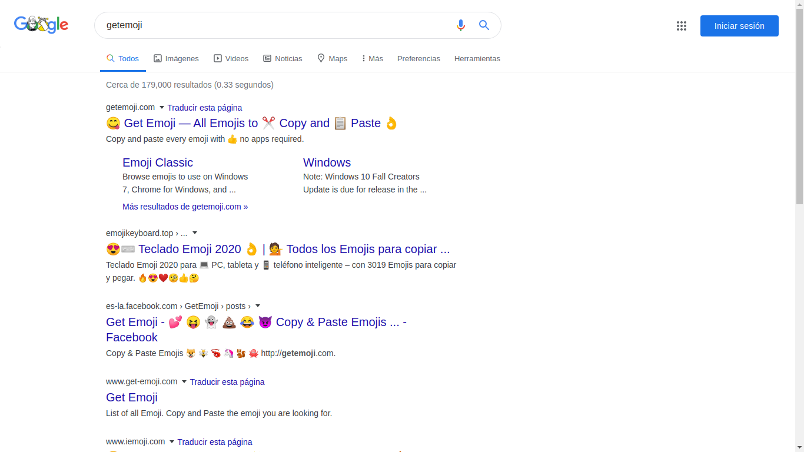Open the Get Emoji result from get-emoji.com
The width and height of the screenshot is (804, 452).
coord(132,397)
